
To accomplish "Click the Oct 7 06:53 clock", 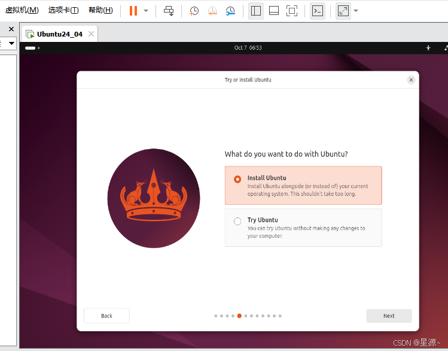I will [248, 48].
